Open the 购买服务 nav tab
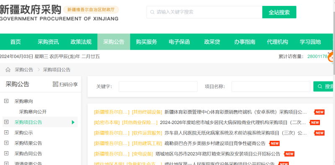This screenshot has height=165, width=335. click(x=147, y=42)
